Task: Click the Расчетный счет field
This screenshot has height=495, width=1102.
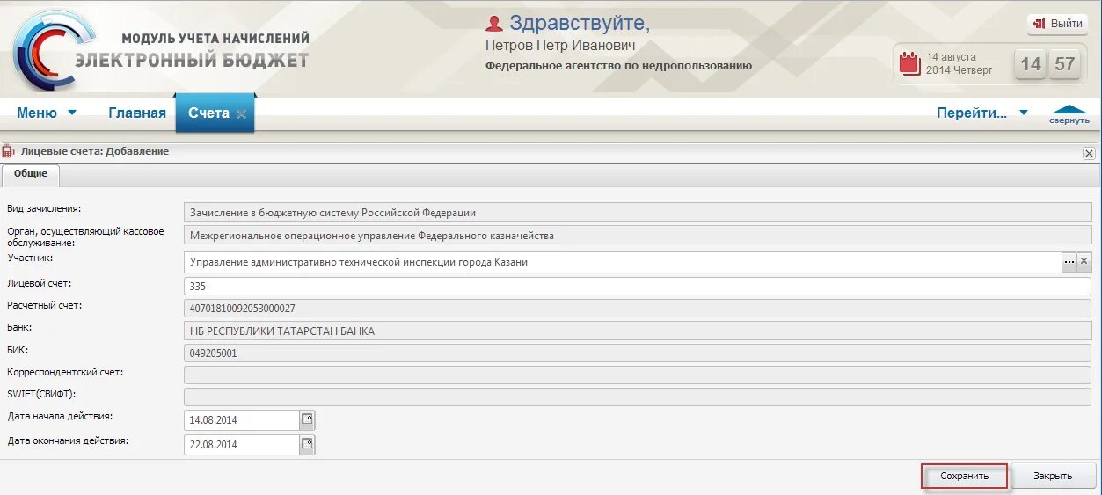Action: pos(638,309)
